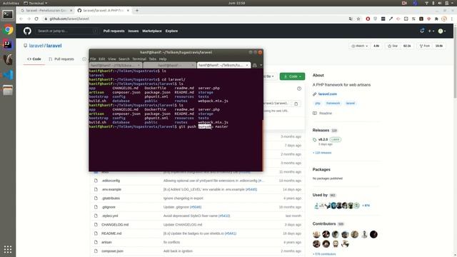Open Chrome extensions puzzle icon
The width and height of the screenshot is (457, 257).
(x=436, y=19)
